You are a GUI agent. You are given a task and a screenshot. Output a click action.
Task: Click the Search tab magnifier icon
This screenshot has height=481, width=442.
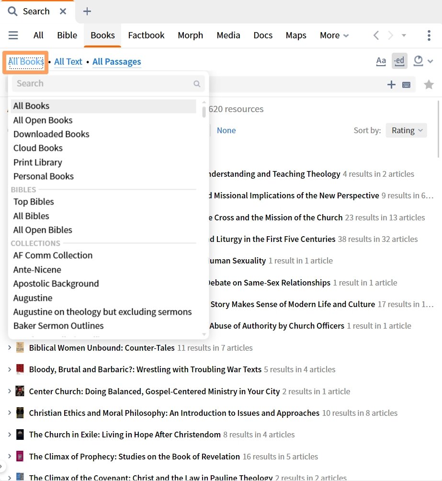coord(12,11)
